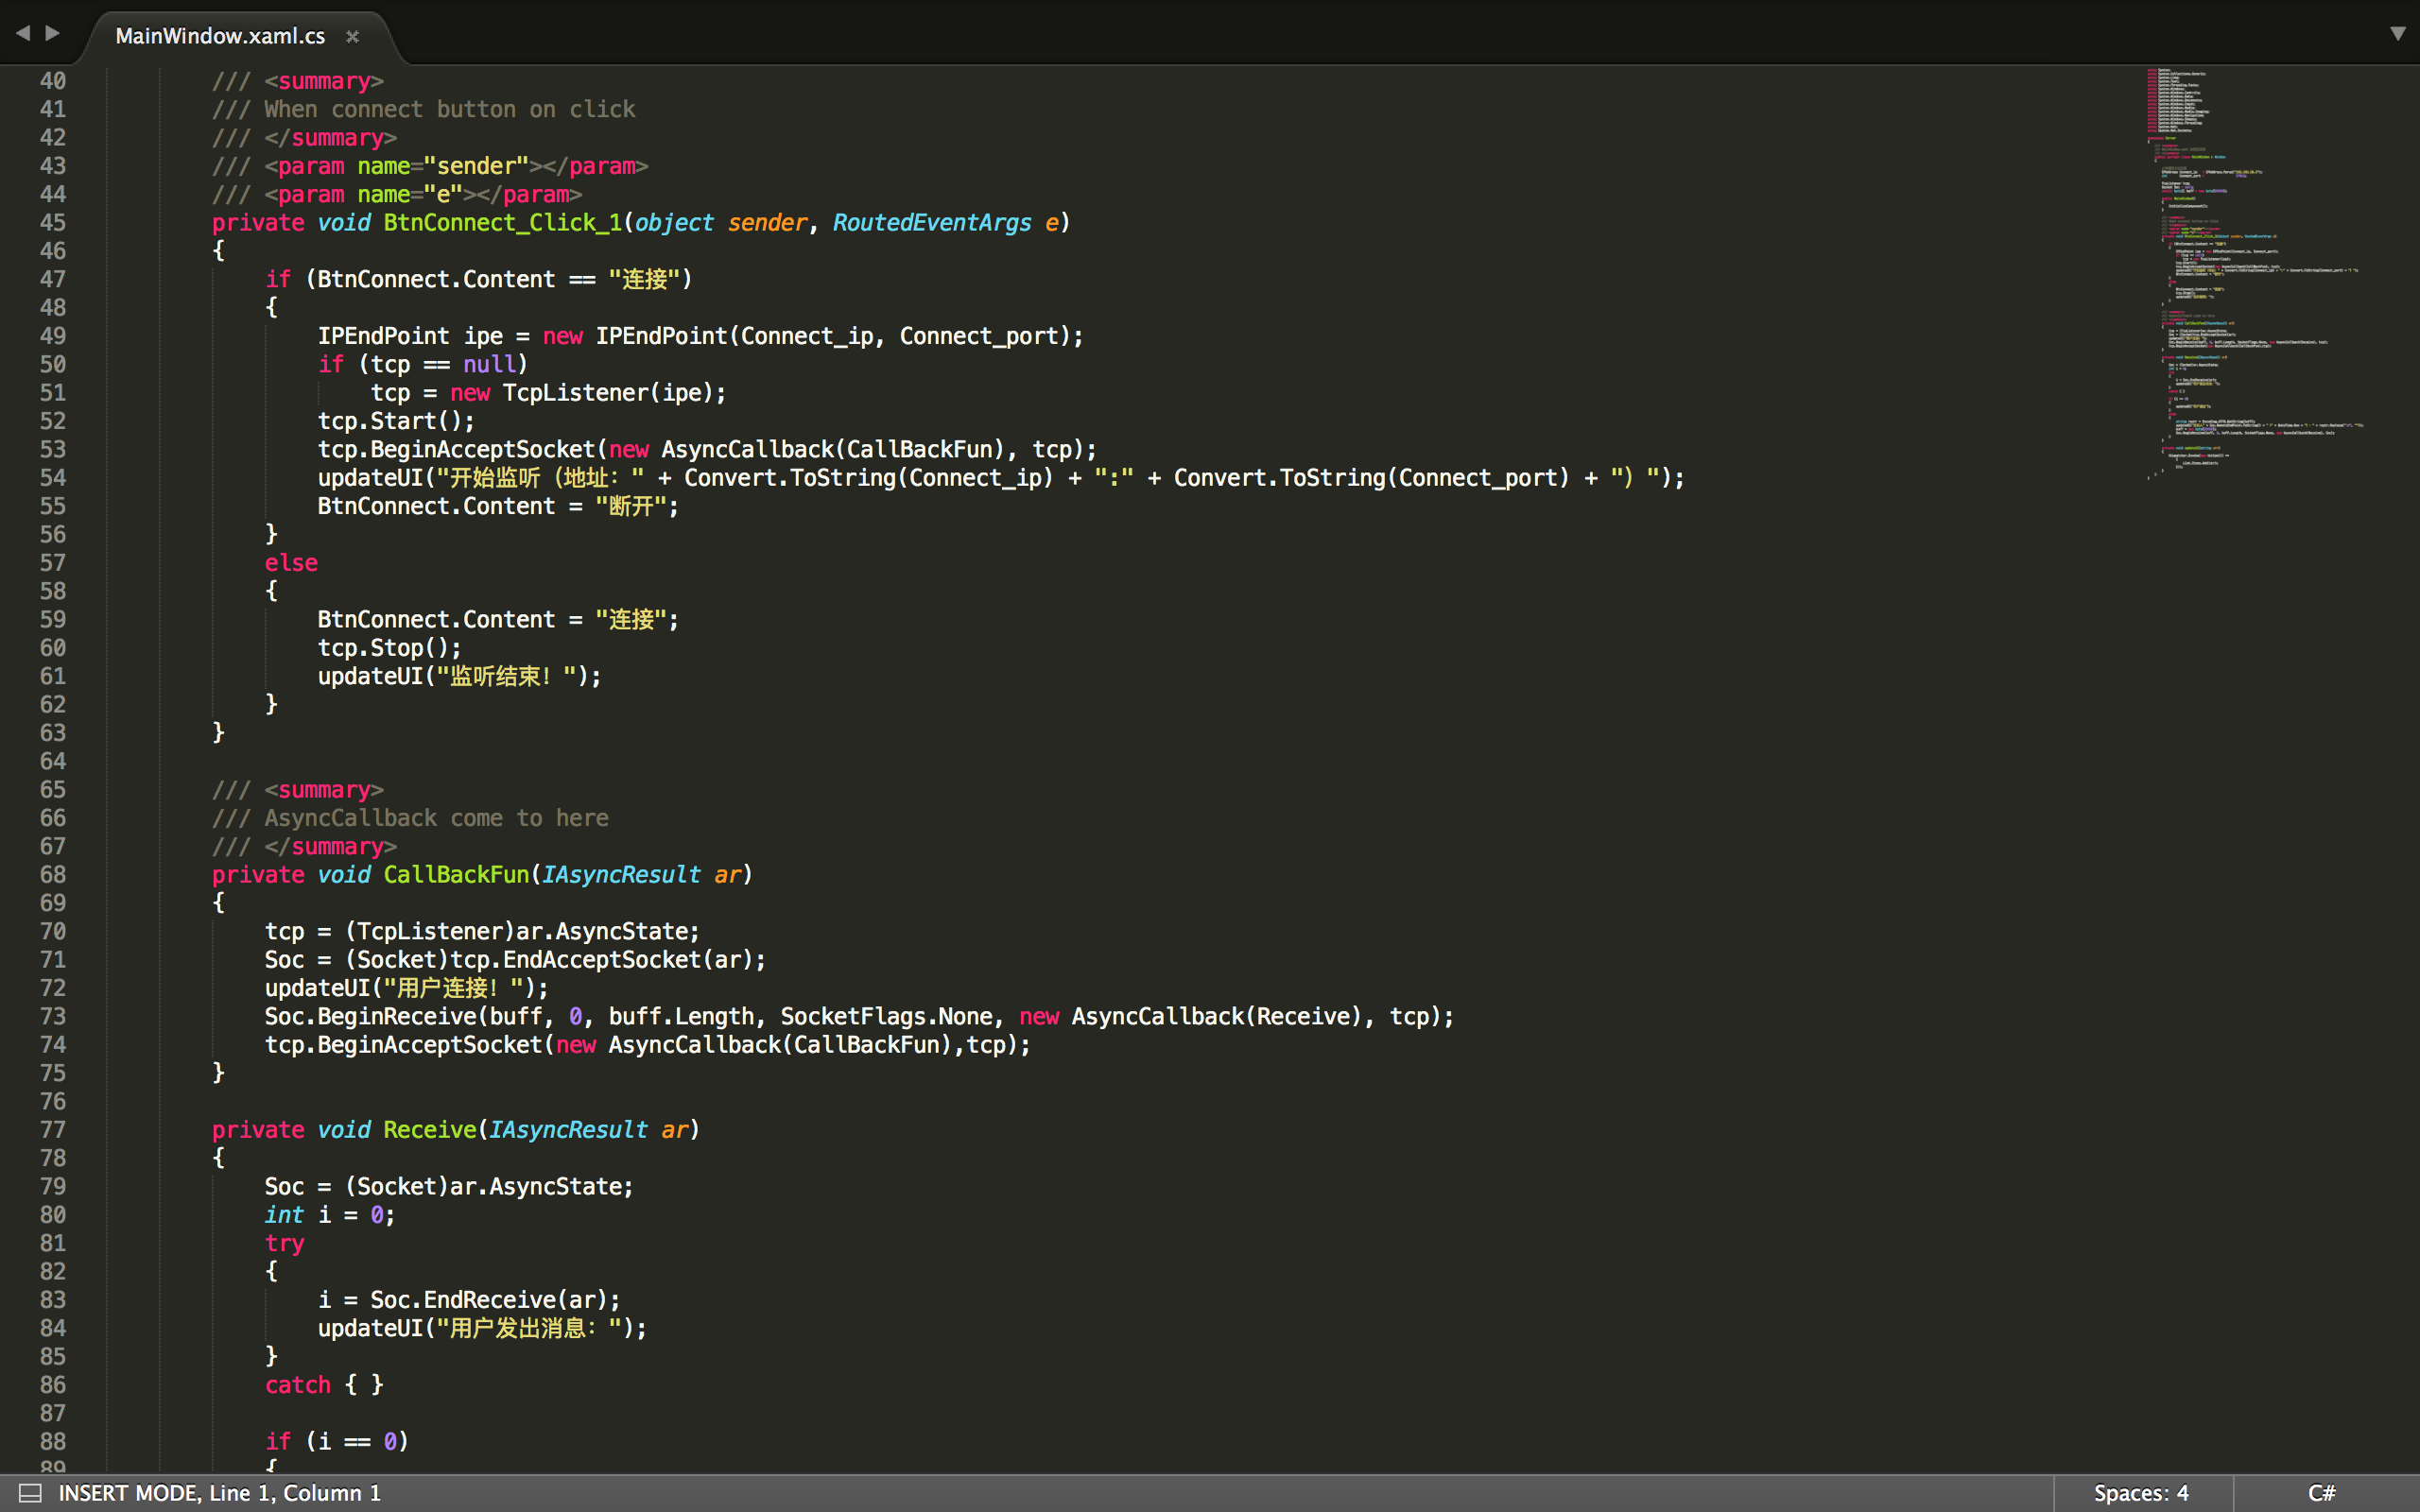Screen dimensions: 2420x1512
Task: Open Spaces: 4 indentation menu
Action: [x=2141, y=1493]
